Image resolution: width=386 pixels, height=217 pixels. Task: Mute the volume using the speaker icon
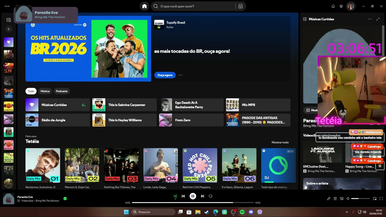(348, 199)
